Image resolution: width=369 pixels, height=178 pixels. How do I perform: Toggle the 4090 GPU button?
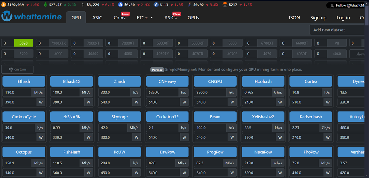pos(58,54)
